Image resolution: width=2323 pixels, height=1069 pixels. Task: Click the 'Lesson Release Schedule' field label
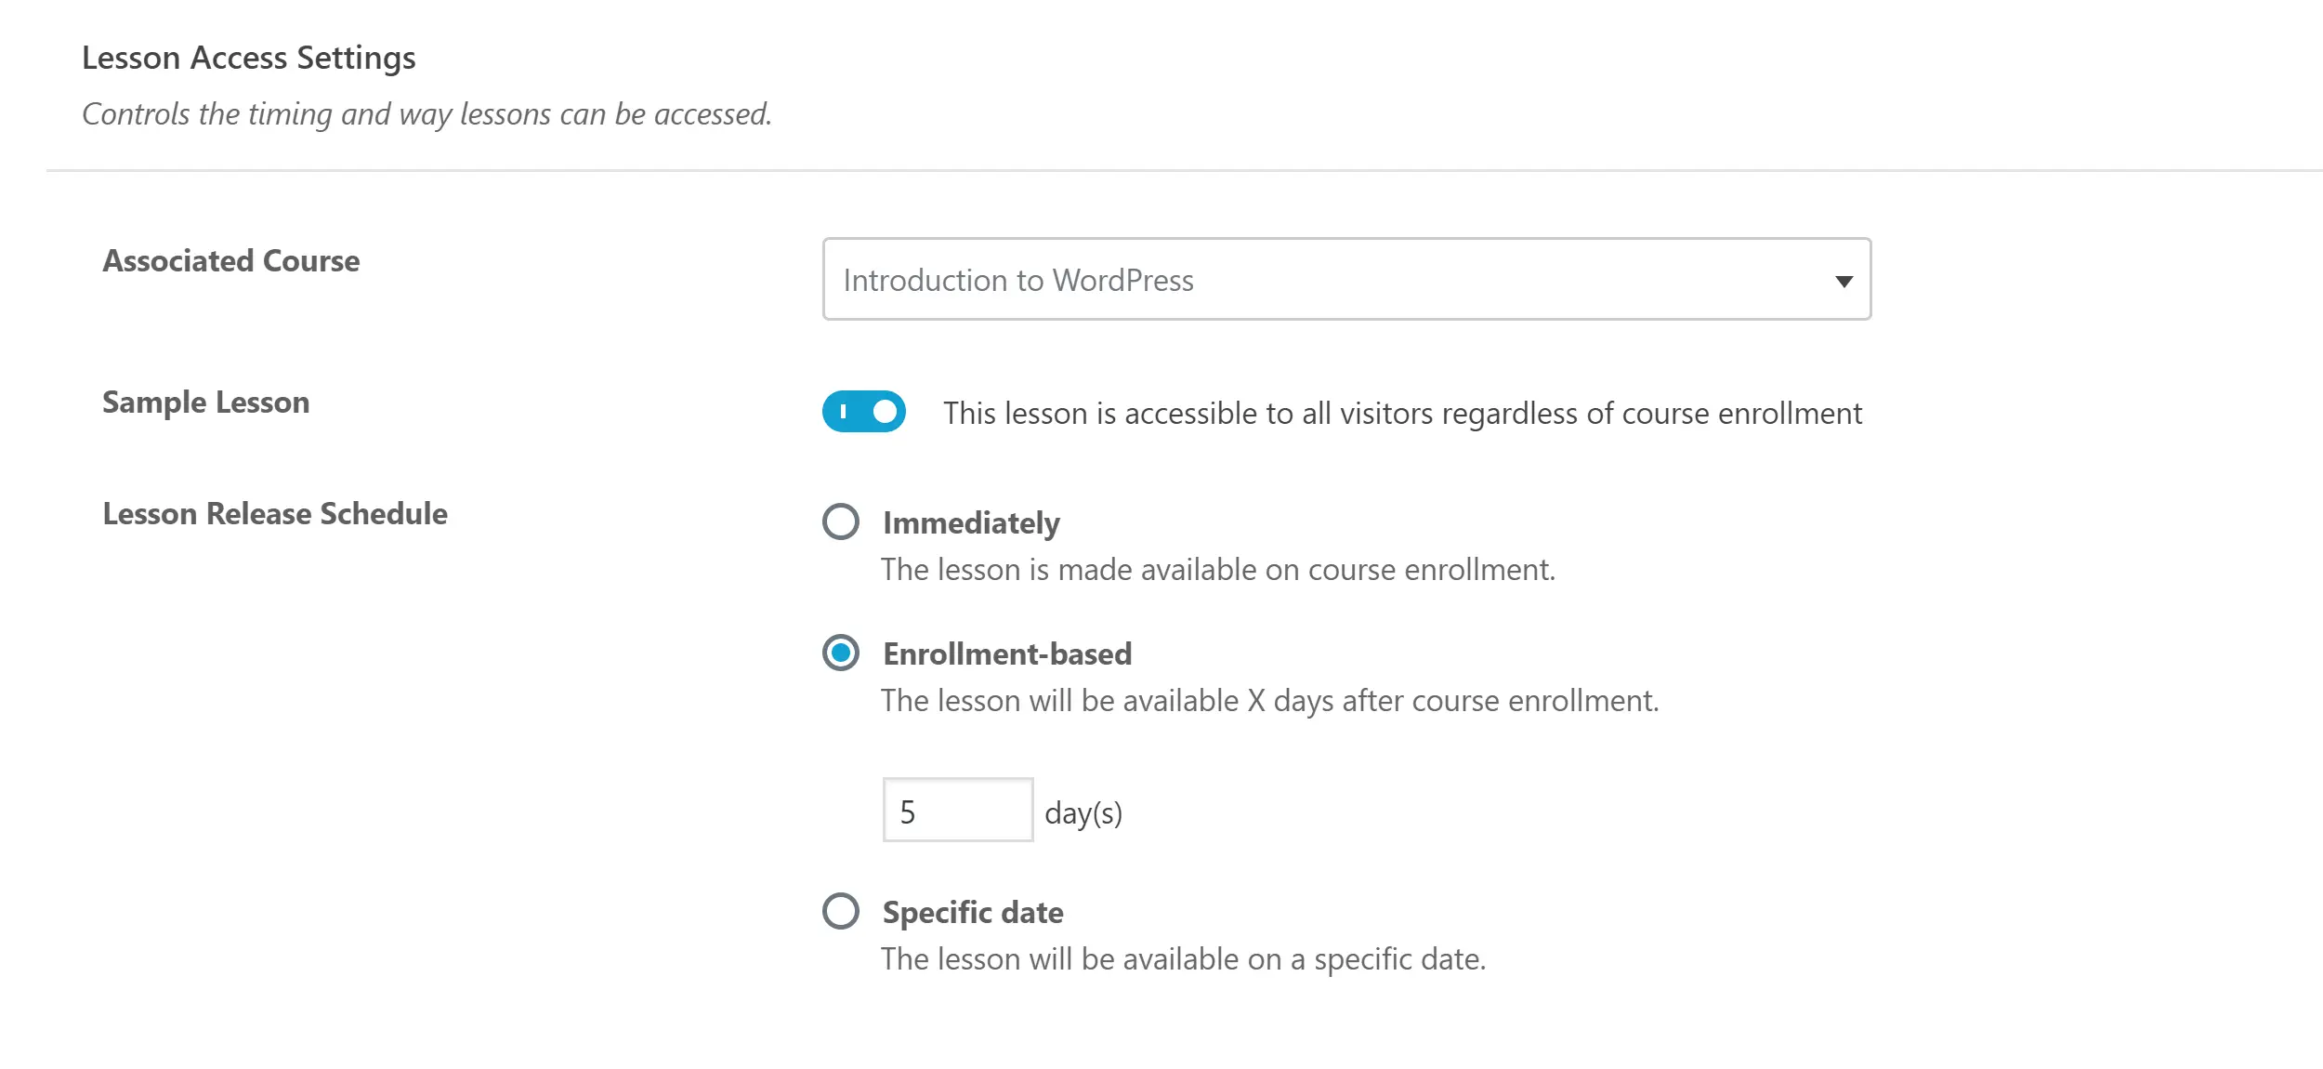pos(275,514)
